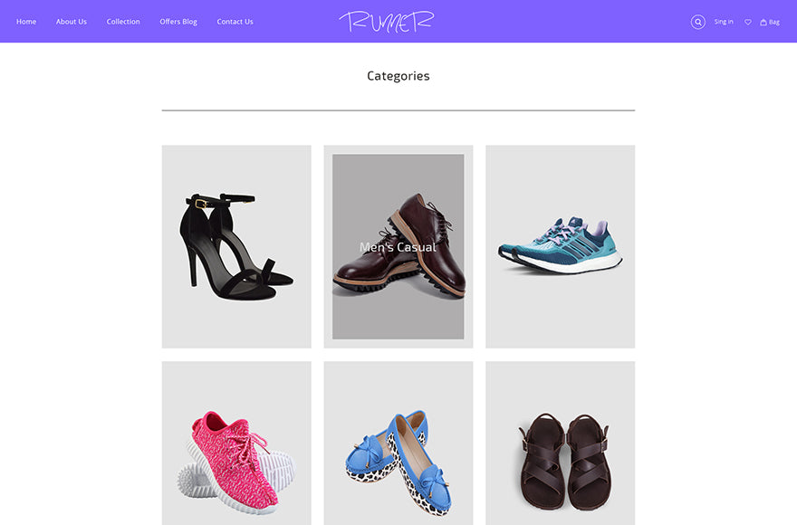The height and width of the screenshot is (525, 797).
Task: Navigate to Contact Us
Action: coord(235,22)
